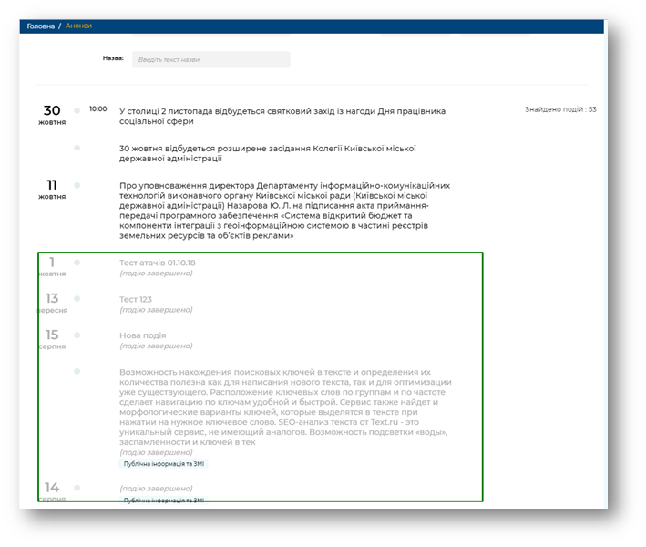Click the Знайдено подій: 53 counter
This screenshot has height=547, width=646.
pyautogui.click(x=560, y=109)
